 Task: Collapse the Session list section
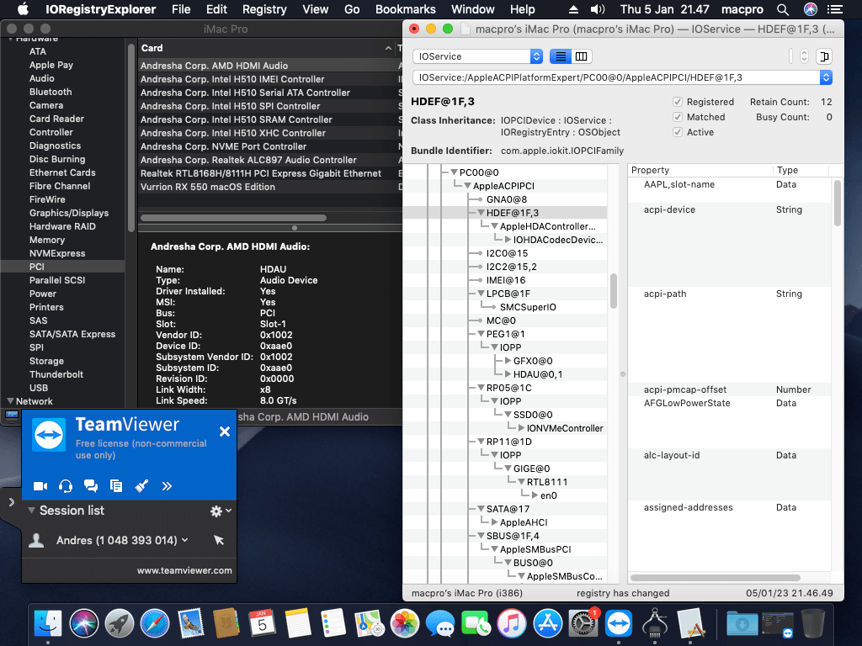[32, 511]
